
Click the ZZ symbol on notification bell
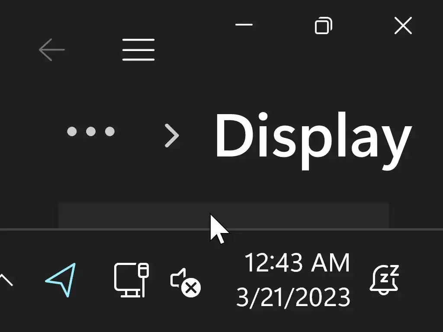389,274
